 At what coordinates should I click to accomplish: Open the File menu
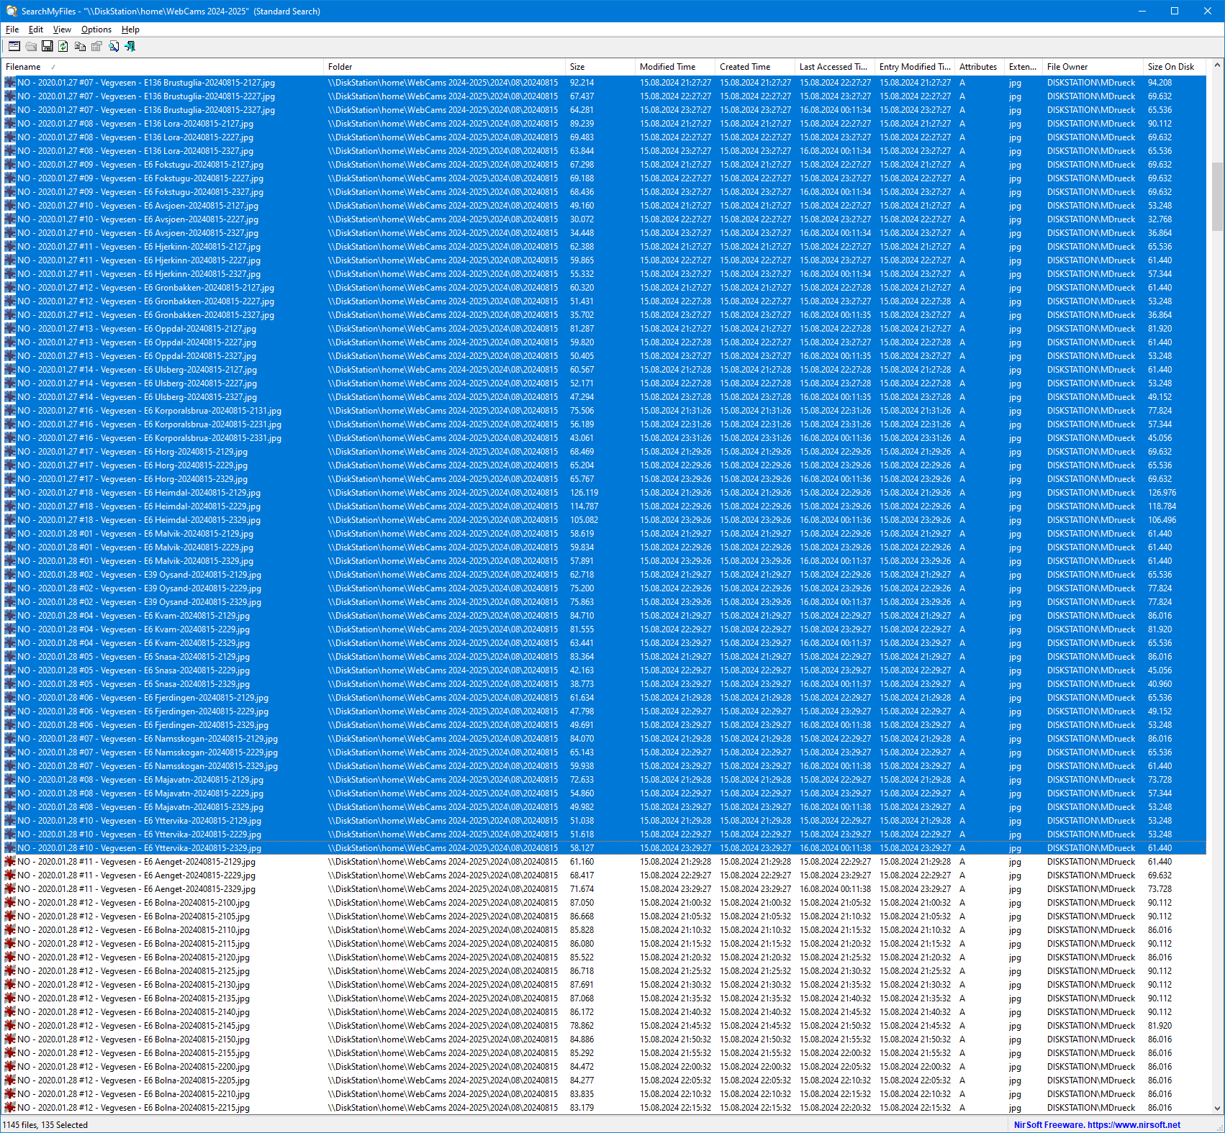[12, 29]
